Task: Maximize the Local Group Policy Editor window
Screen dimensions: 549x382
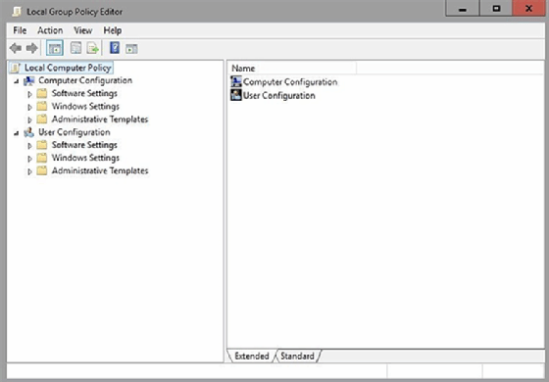Action: coord(496,9)
